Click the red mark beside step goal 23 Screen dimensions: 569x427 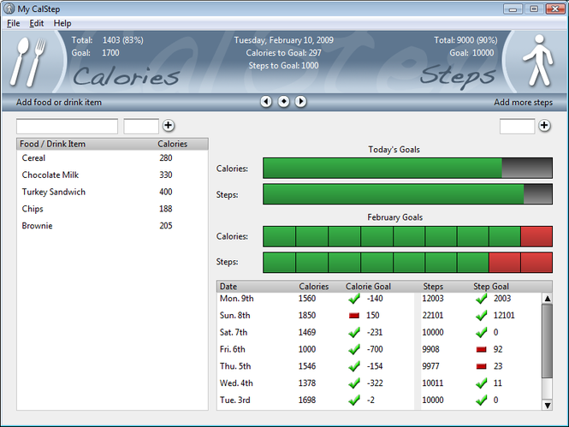point(481,366)
